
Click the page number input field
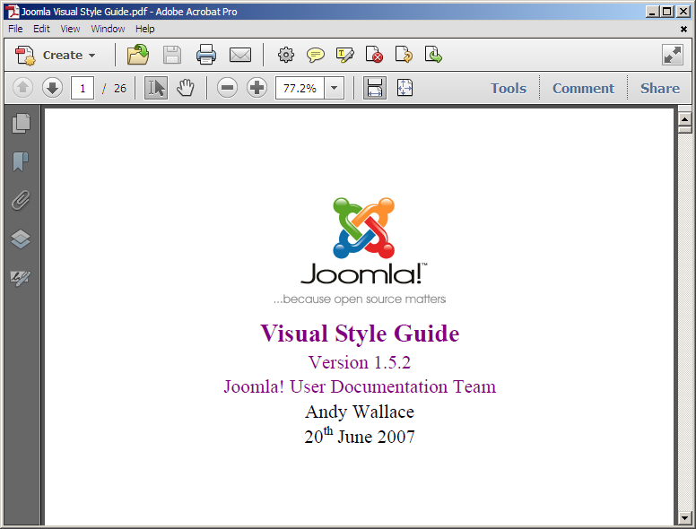click(x=83, y=88)
